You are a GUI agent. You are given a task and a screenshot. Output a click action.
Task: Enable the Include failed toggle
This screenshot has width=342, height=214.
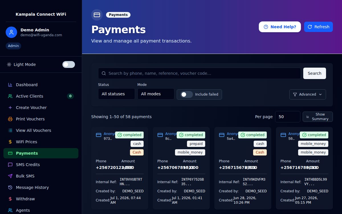187,94
